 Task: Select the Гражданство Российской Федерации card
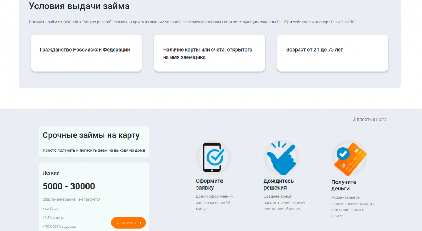[86, 53]
